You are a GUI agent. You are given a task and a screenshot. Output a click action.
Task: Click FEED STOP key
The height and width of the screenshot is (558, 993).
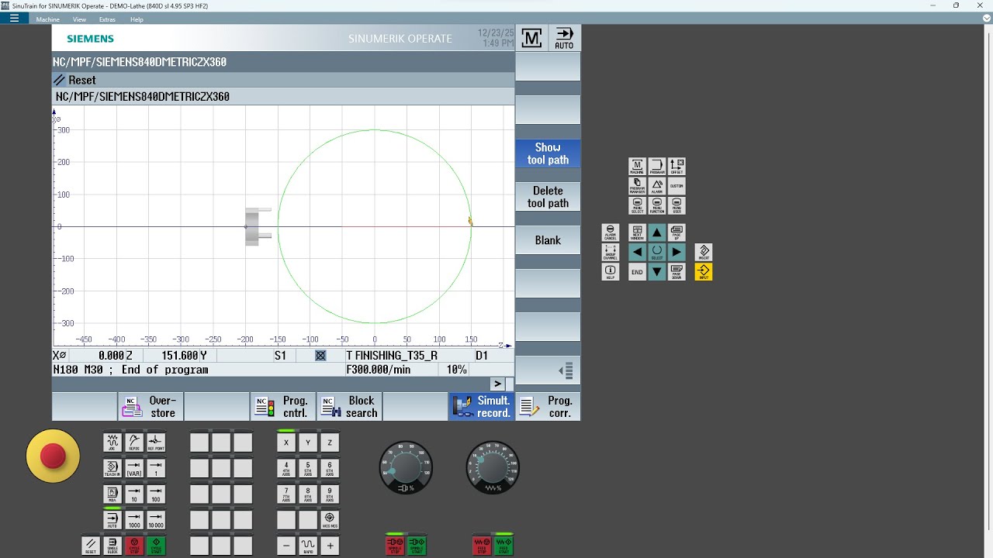click(x=482, y=546)
